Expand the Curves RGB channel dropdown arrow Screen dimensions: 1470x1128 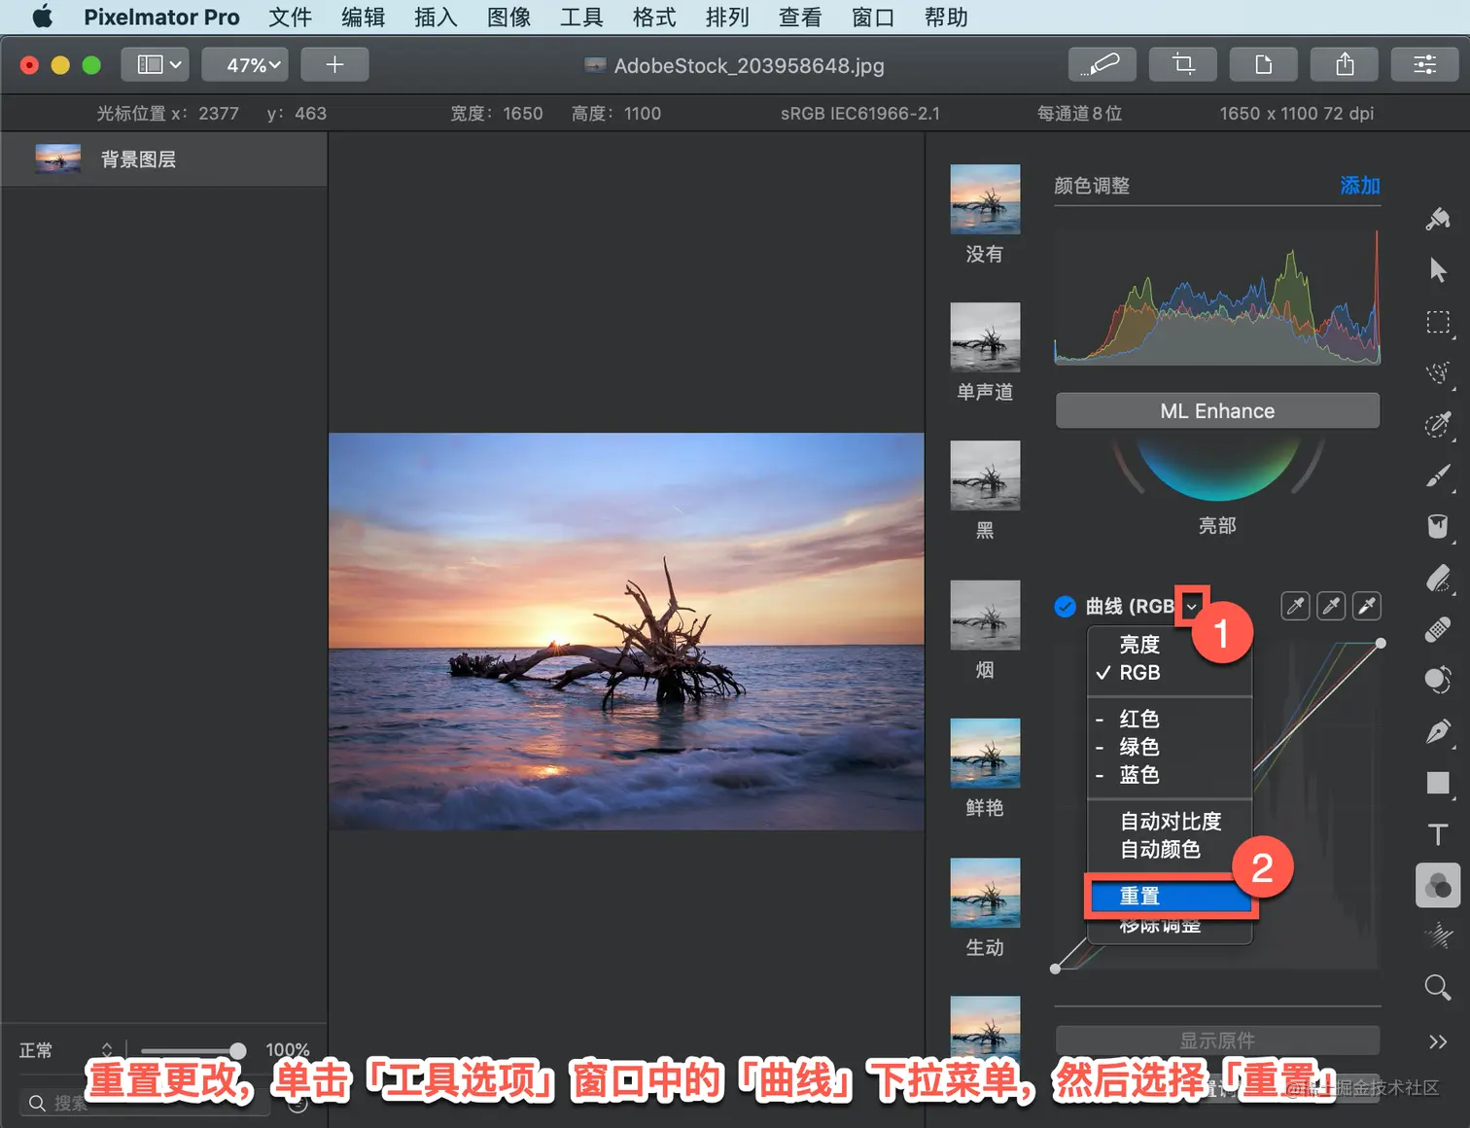pos(1191,606)
